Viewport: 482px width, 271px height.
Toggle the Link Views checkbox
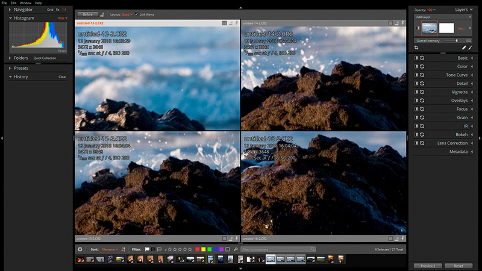coord(136,14)
